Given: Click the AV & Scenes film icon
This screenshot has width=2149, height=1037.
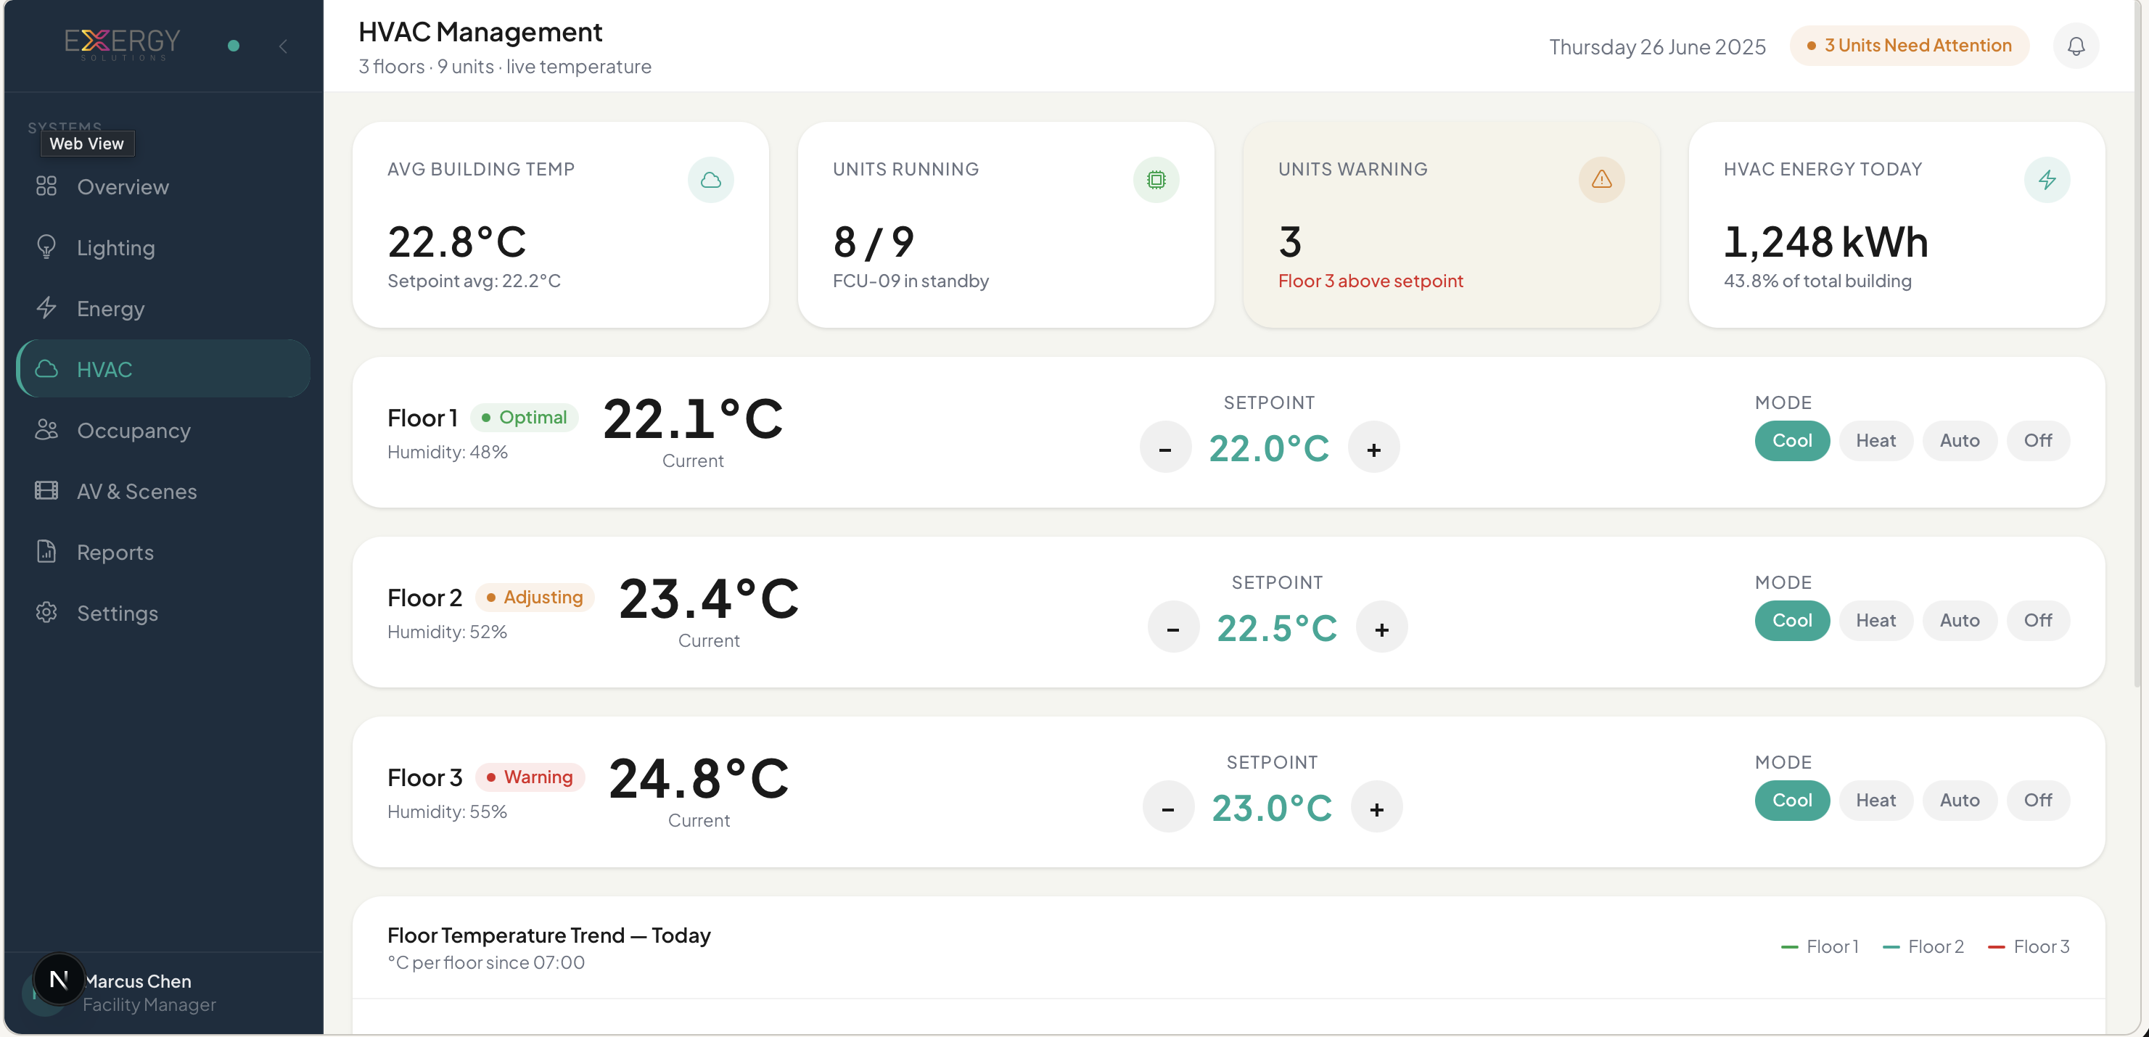Looking at the screenshot, I should [x=46, y=490].
